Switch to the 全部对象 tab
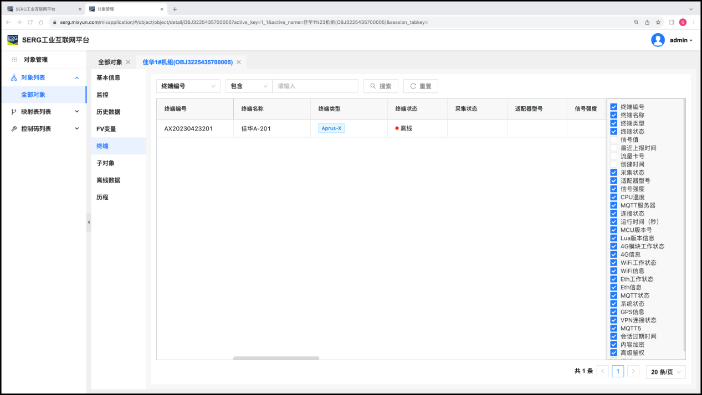Viewport: 702px width, 395px height. click(x=110, y=62)
